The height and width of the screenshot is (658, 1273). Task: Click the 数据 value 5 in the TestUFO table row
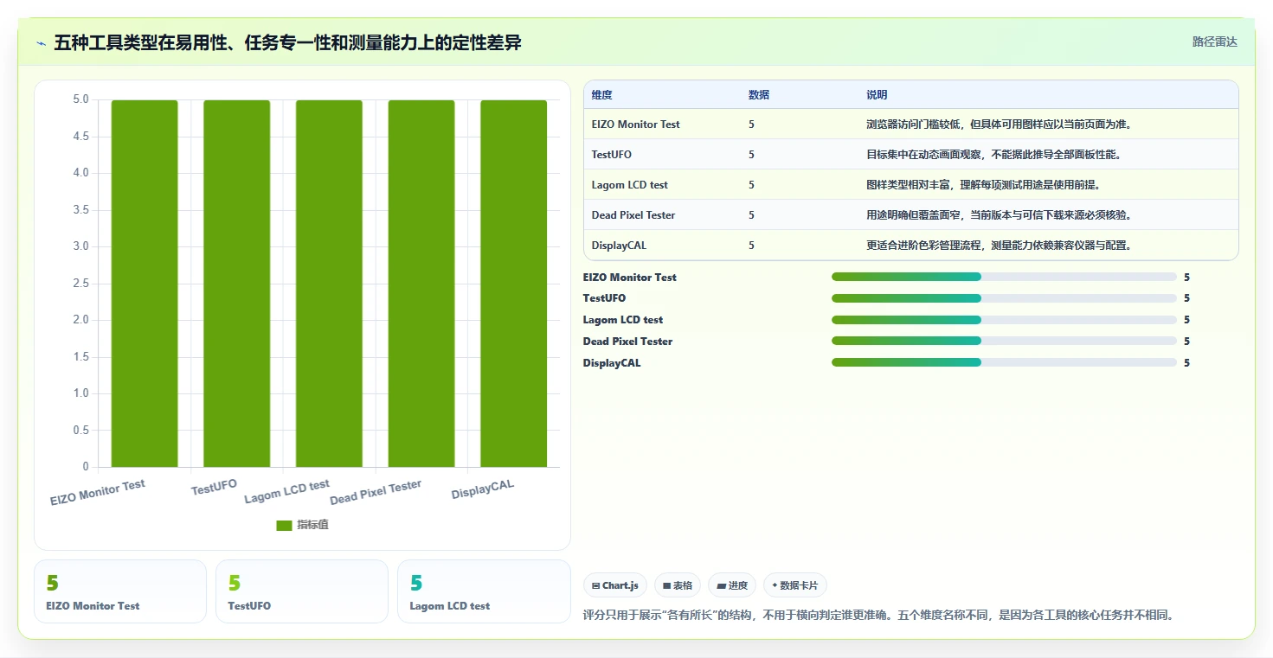[x=751, y=155]
